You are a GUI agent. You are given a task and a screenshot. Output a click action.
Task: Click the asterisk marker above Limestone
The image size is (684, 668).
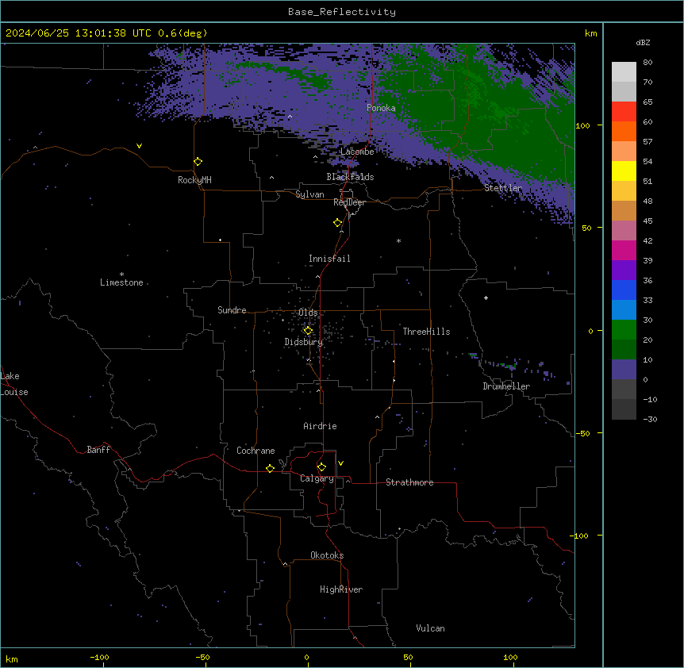pyautogui.click(x=121, y=274)
